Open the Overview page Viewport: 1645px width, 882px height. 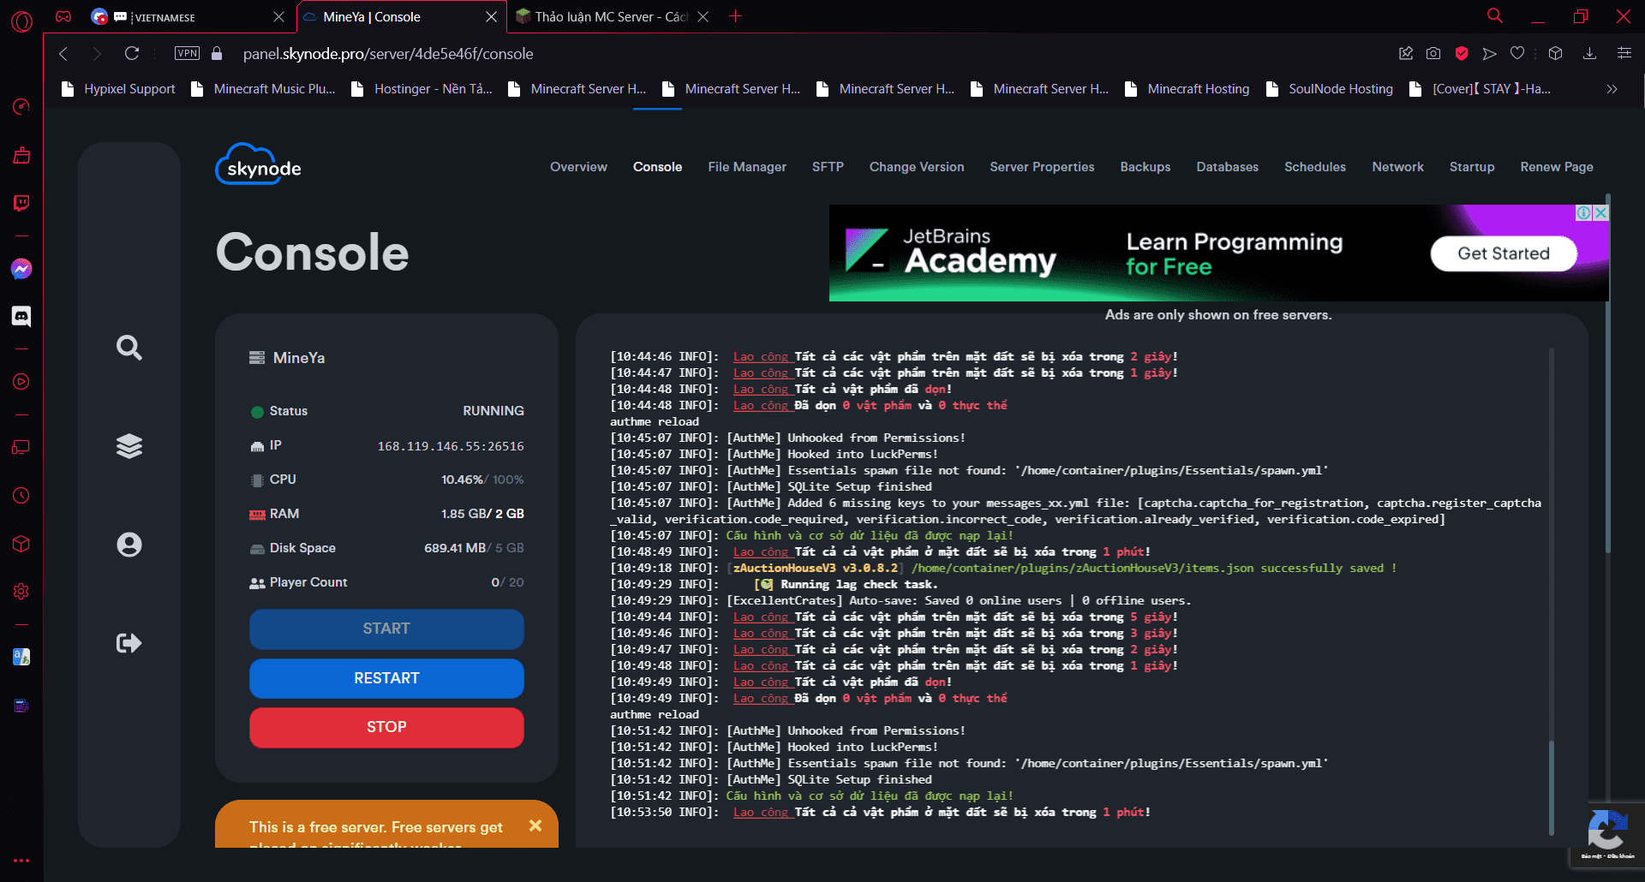point(578,167)
